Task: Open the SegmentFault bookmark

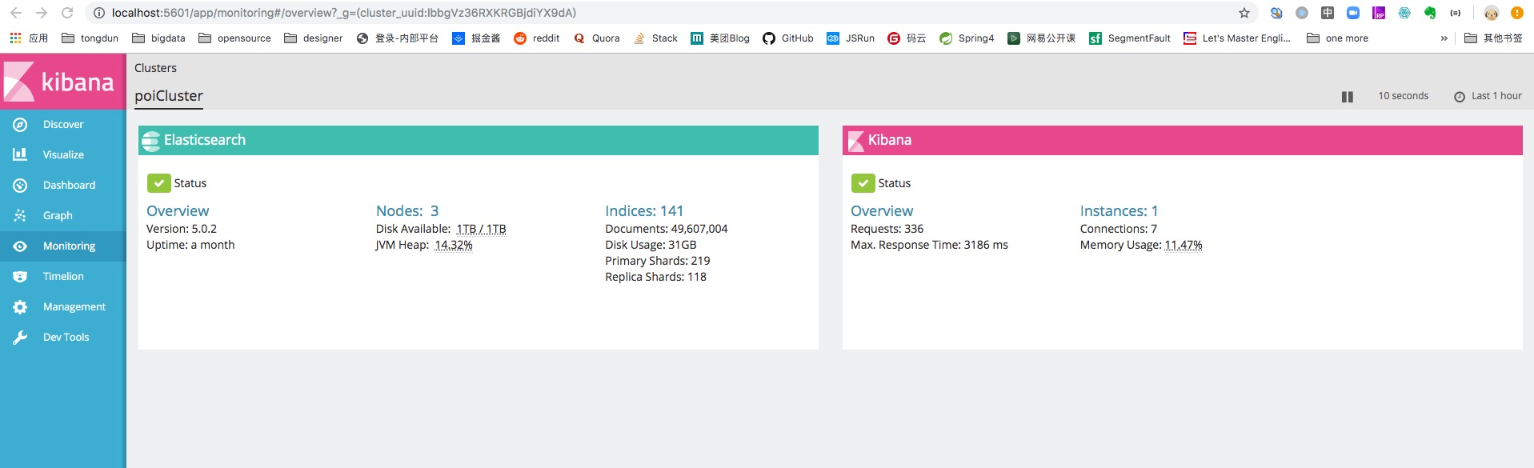Action: click(x=1130, y=38)
